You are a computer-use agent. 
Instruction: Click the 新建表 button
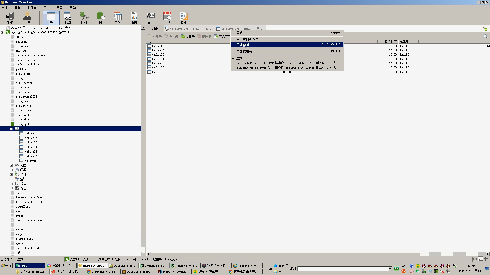pyautogui.click(x=188, y=37)
